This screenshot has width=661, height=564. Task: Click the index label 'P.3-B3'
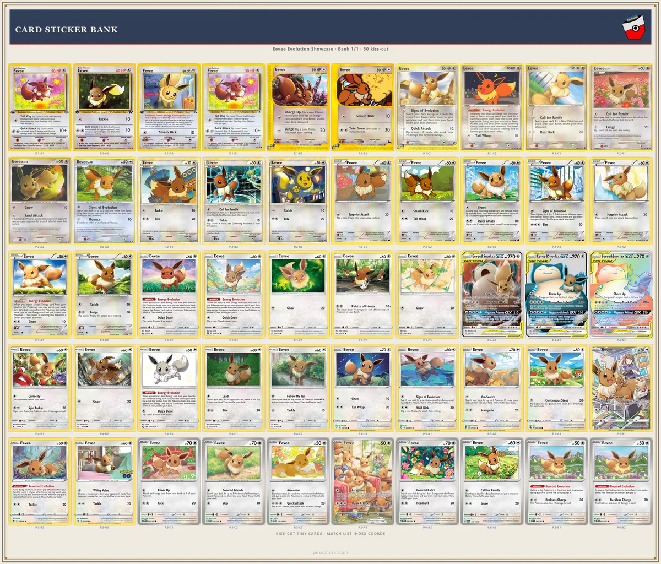[234, 341]
